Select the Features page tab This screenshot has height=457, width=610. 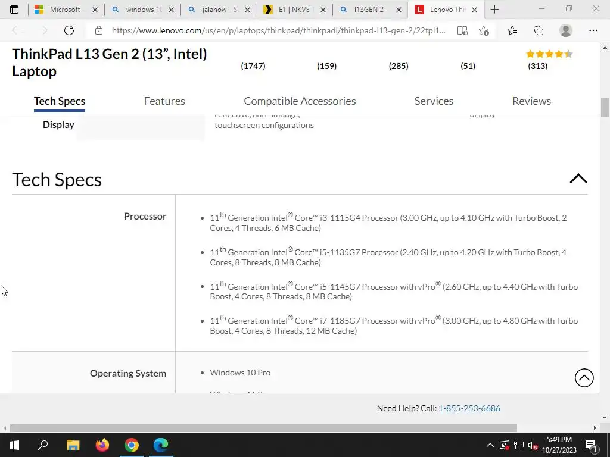tap(164, 101)
